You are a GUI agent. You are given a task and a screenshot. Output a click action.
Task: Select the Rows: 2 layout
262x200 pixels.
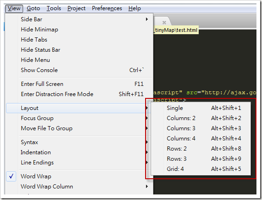[201, 149]
